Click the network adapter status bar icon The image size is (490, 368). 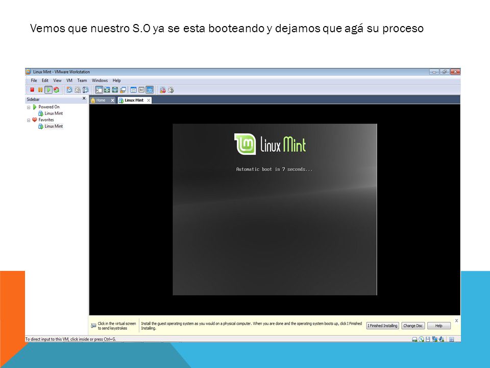[x=435, y=339]
